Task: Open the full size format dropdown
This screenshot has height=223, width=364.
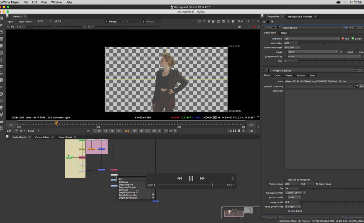Action: (294, 192)
